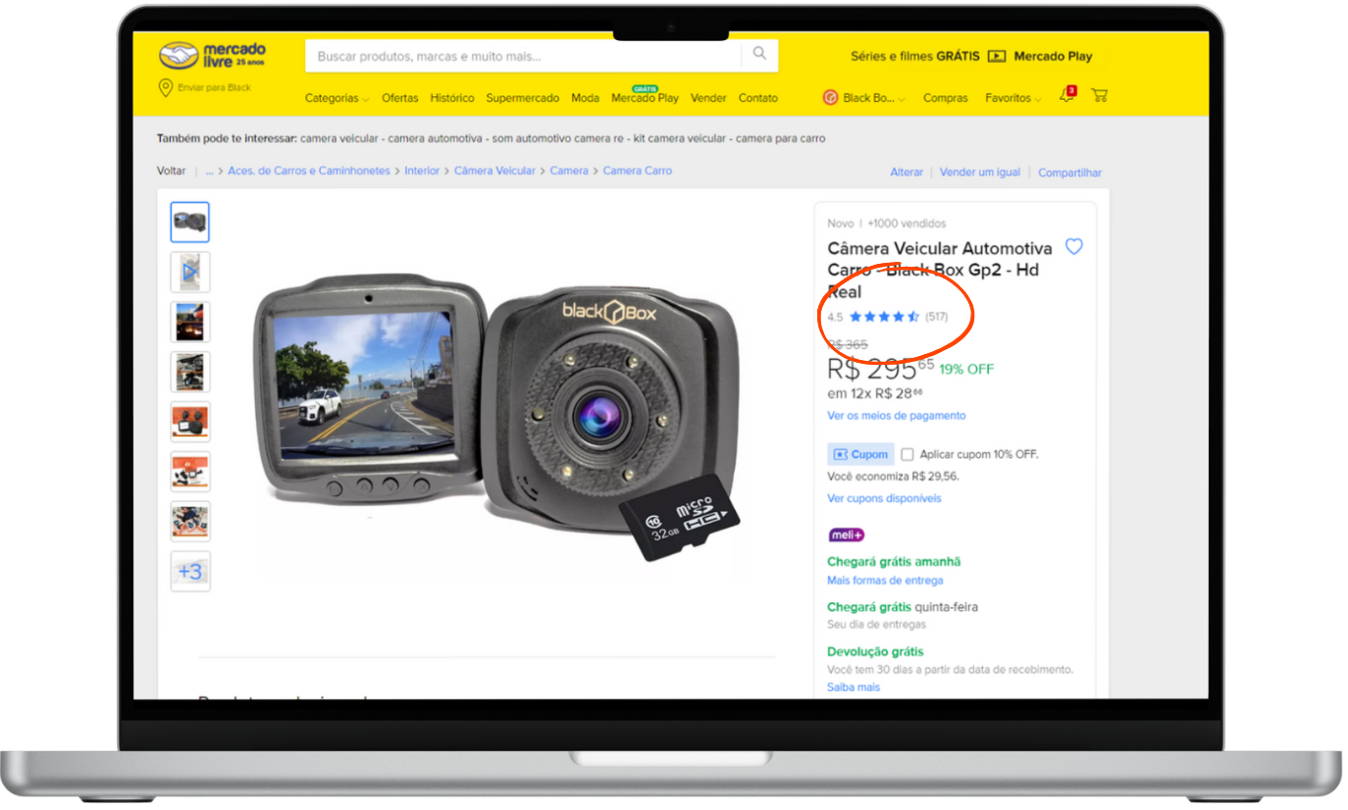Click the camera automotiva suggestion

point(435,138)
